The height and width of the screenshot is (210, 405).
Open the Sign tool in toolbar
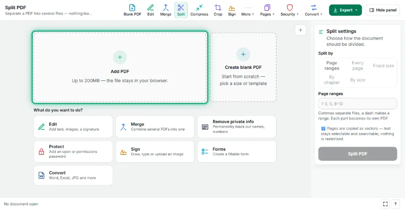click(231, 10)
